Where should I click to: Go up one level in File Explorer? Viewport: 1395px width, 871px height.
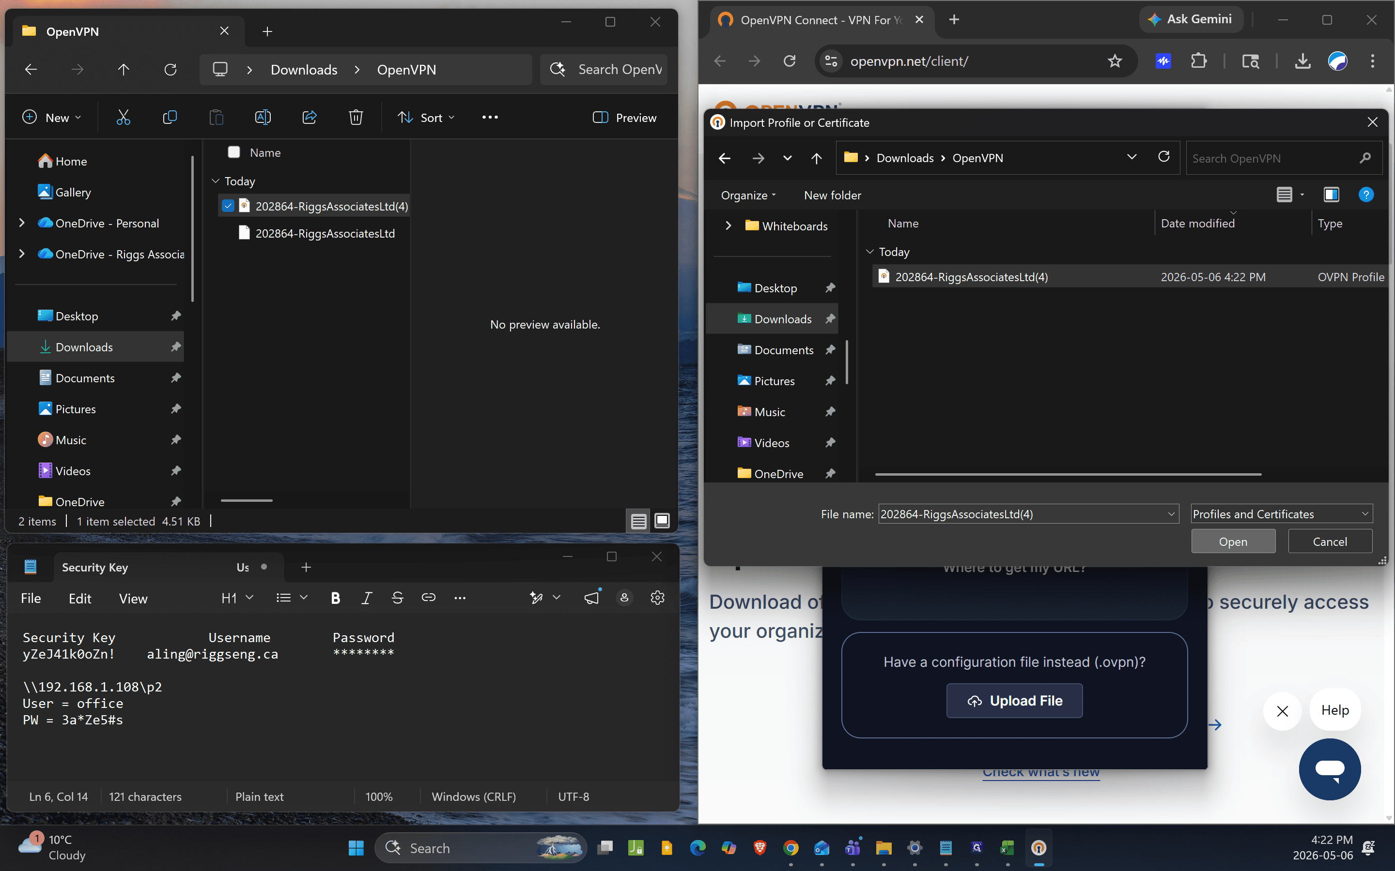coord(124,70)
